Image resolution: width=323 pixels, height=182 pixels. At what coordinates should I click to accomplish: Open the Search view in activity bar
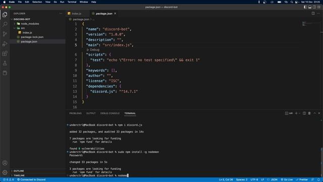(x=5, y=24)
